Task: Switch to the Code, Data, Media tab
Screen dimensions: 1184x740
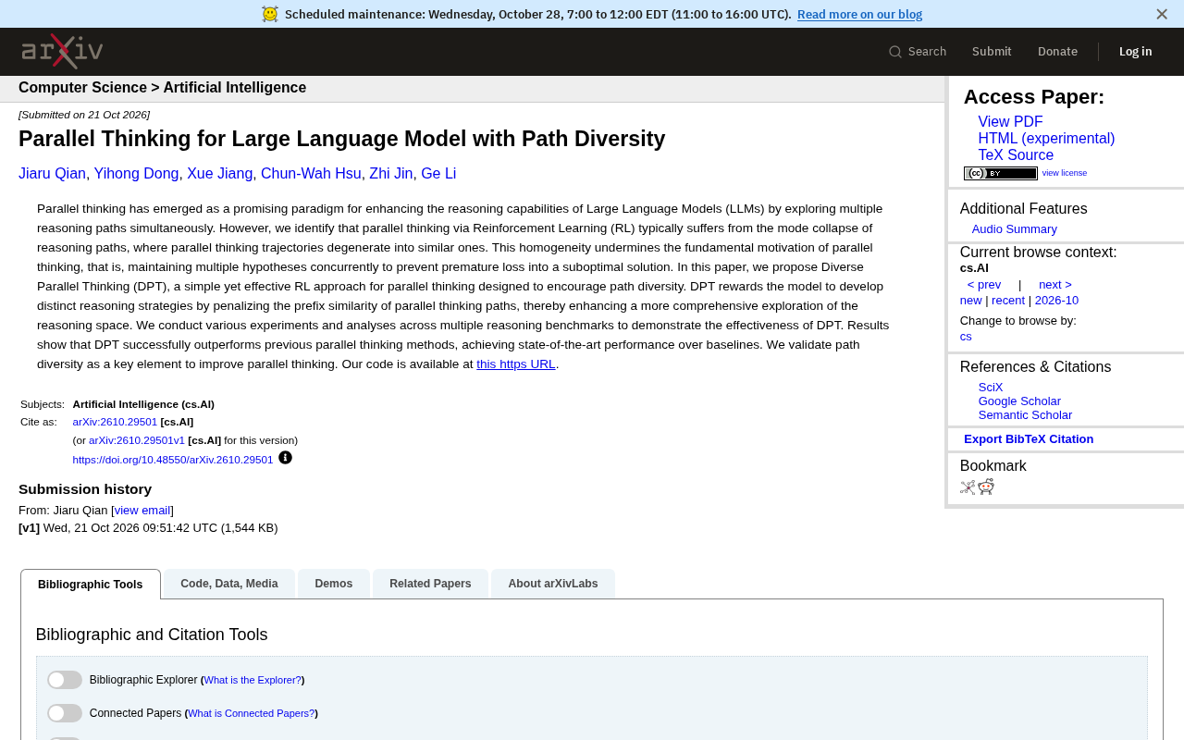Action: [229, 584]
